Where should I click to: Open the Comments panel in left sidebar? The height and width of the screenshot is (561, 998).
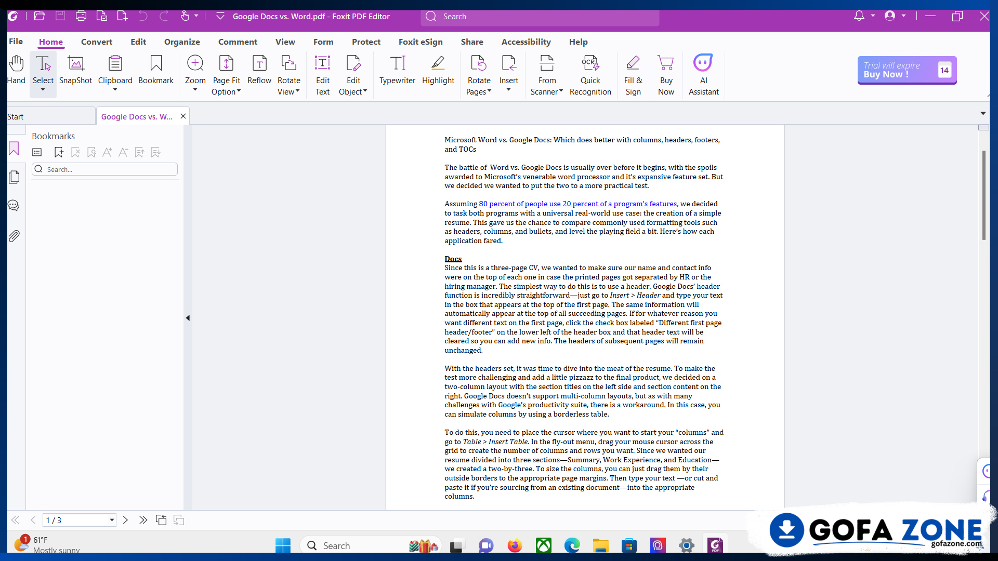[14, 206]
